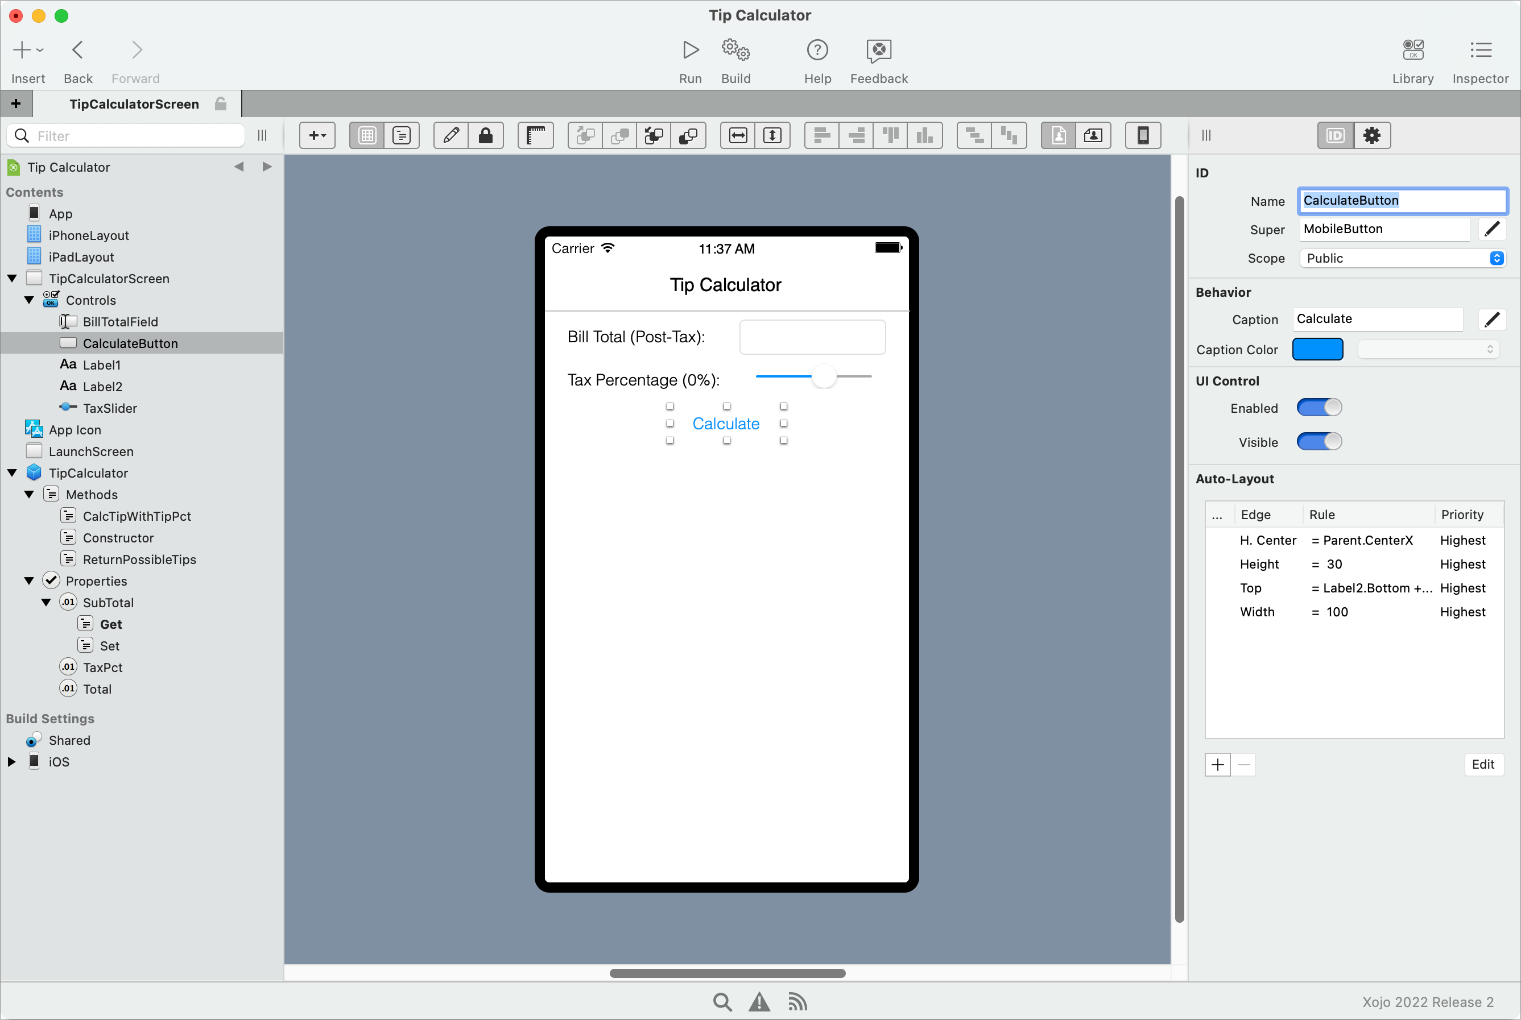Select TipCalculatorScreen in the contents panel
Image resolution: width=1521 pixels, height=1020 pixels.
pyautogui.click(x=109, y=278)
